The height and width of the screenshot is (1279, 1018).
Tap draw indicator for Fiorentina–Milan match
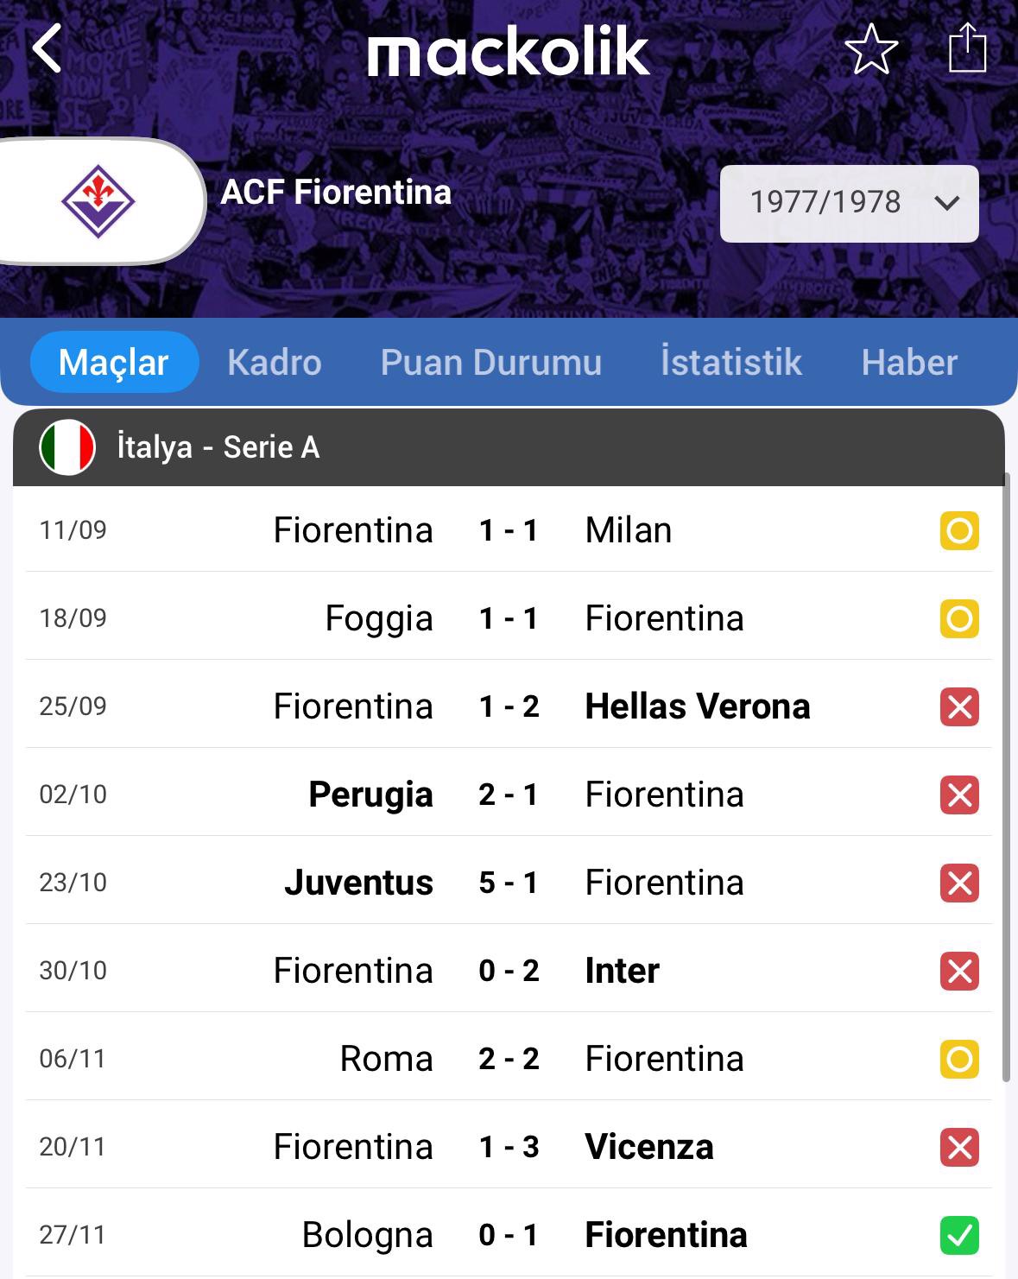pyautogui.click(x=959, y=530)
